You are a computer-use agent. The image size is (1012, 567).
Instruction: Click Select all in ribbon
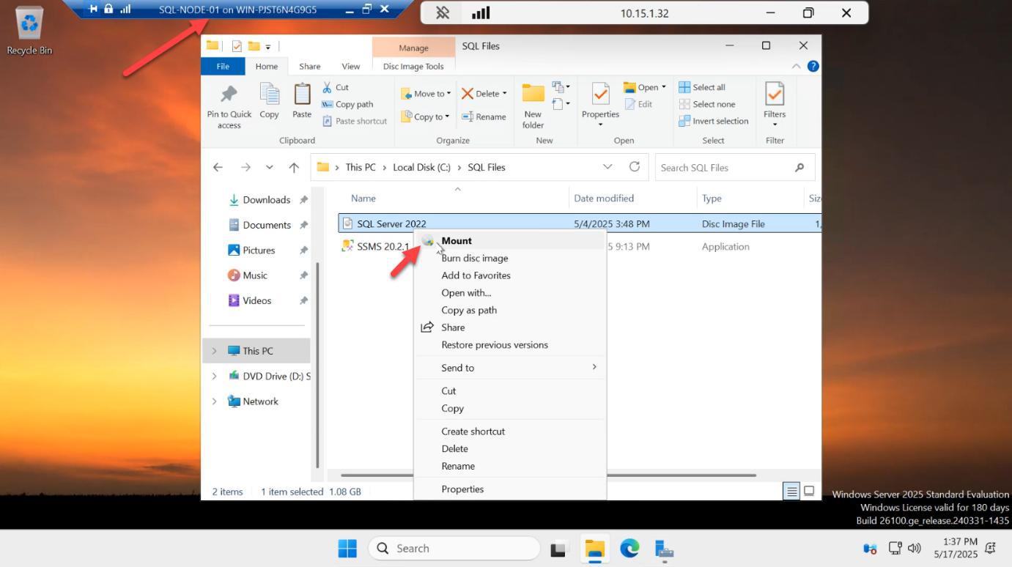click(702, 87)
